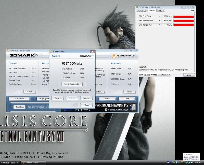Click the CPU Score value 2438

(82, 78)
